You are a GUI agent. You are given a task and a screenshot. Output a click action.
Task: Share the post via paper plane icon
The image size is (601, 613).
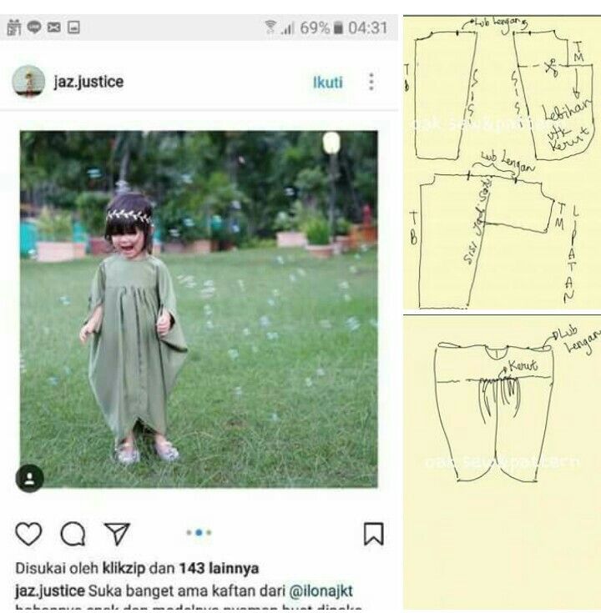pos(117,533)
